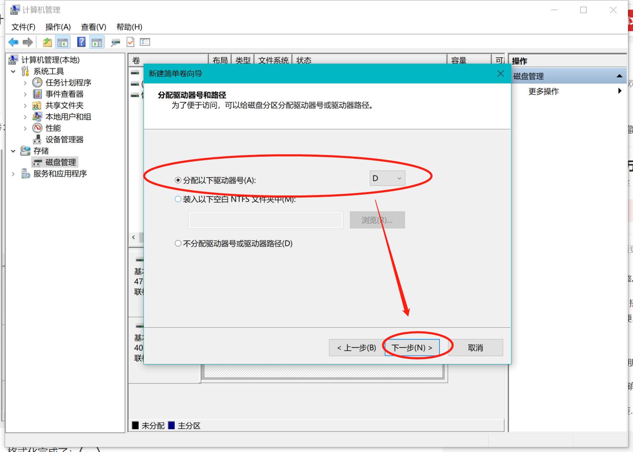
Task: Open Help using the blue question mark icon
Action: click(81, 42)
